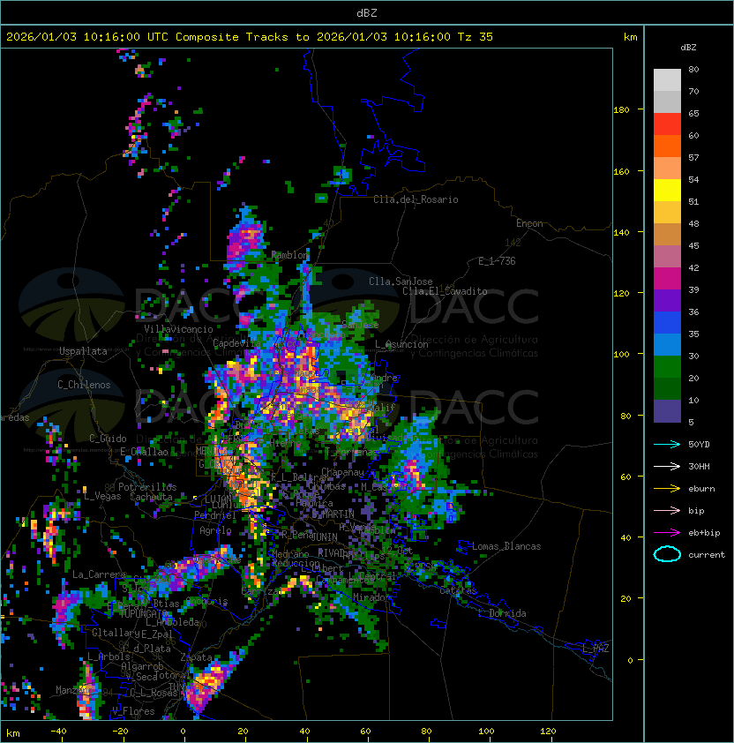
Task: Pick the red 60–65 dBZ swatch
Action: tap(667, 124)
